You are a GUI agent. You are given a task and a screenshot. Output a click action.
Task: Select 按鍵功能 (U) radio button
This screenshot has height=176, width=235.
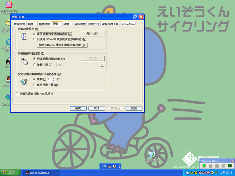(34, 65)
